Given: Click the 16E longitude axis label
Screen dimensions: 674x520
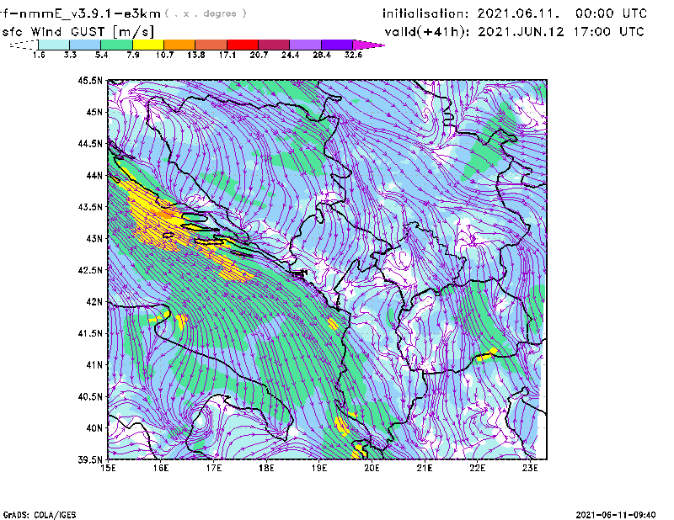Looking at the screenshot, I should [161, 468].
